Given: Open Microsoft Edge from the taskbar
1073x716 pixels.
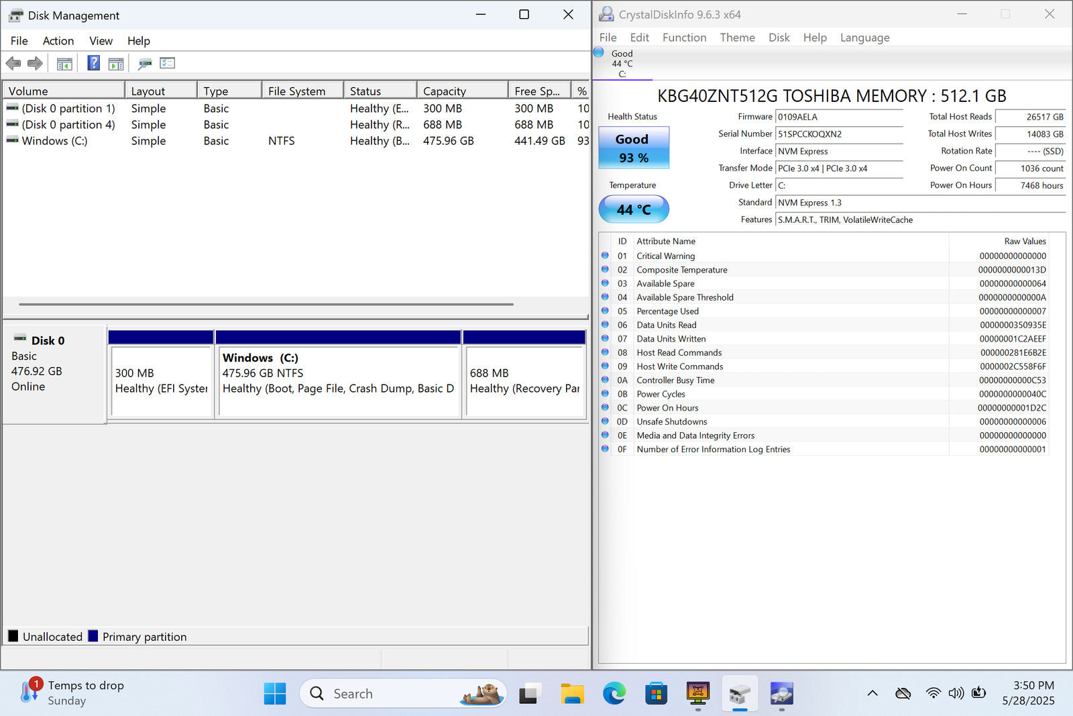Looking at the screenshot, I should (x=614, y=693).
